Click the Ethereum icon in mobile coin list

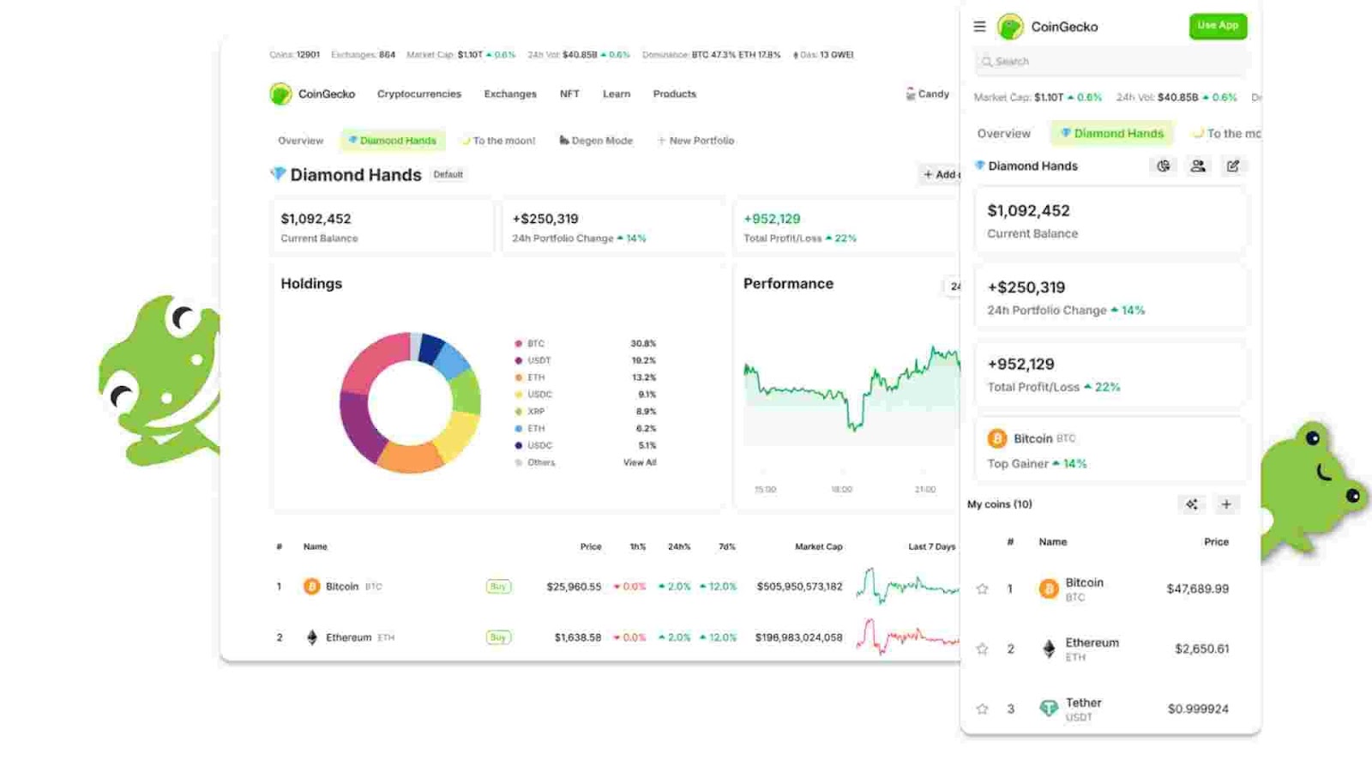[1048, 648]
